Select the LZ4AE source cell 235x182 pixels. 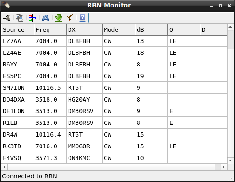pos(17,53)
